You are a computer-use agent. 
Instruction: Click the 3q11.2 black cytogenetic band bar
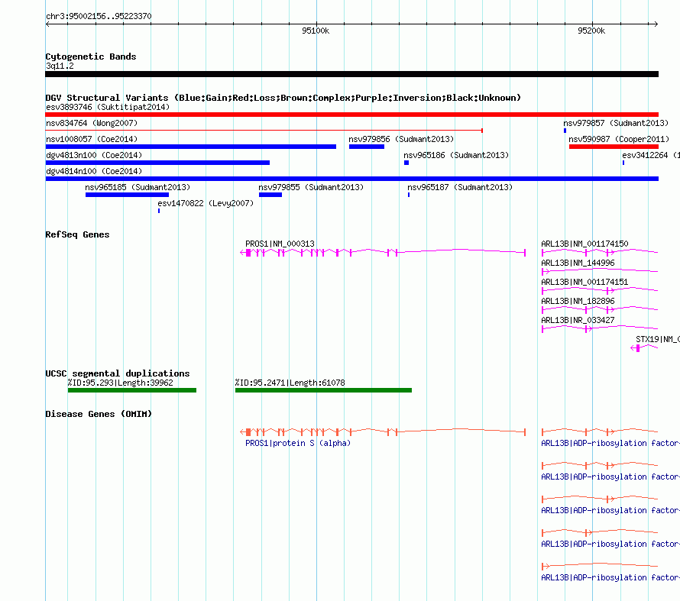[351, 74]
